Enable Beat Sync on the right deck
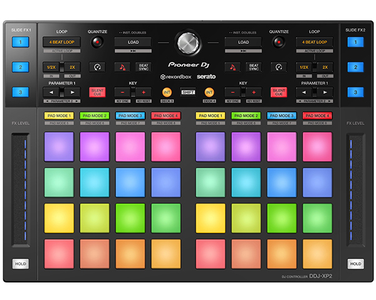This screenshot has height=300, width=376. (254, 67)
